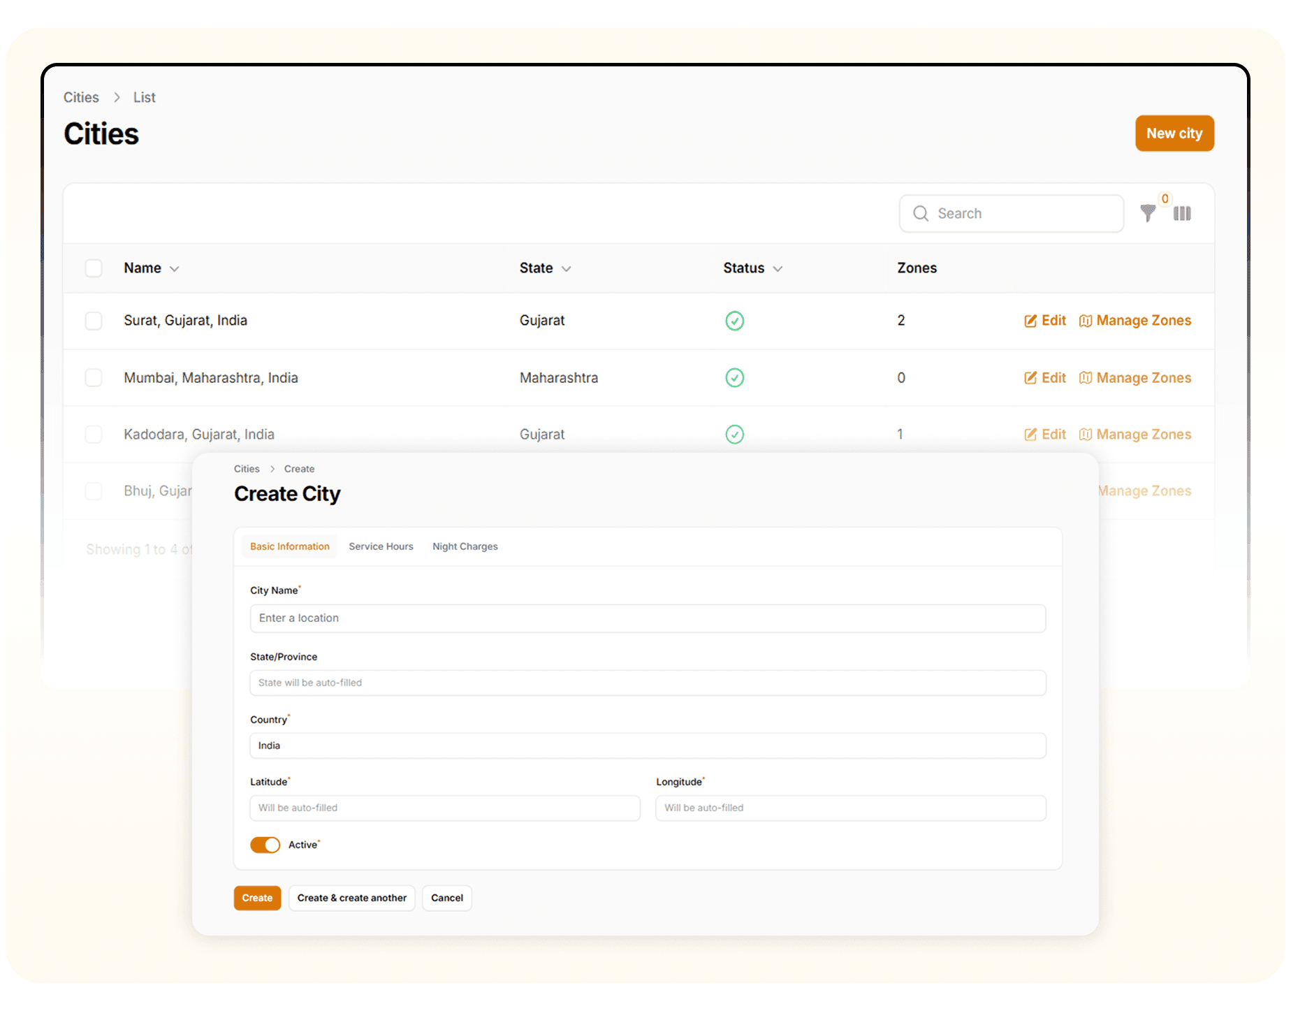This screenshot has width=1291, height=1011.
Task: Sort by Status column chevron
Action: point(778,269)
